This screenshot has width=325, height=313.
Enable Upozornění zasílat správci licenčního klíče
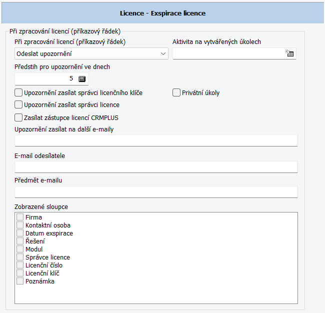(18, 92)
